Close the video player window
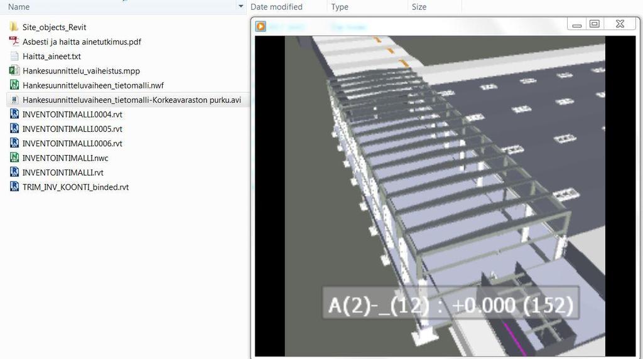643x359 pixels. pyautogui.click(x=620, y=24)
